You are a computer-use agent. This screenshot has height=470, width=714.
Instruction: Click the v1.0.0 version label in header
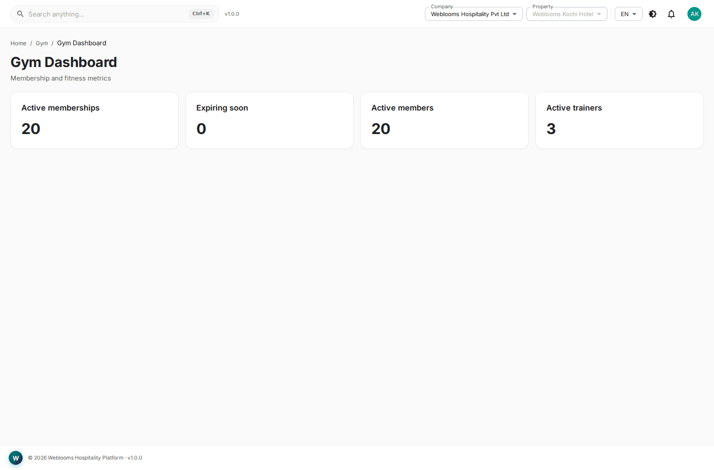pyautogui.click(x=232, y=14)
